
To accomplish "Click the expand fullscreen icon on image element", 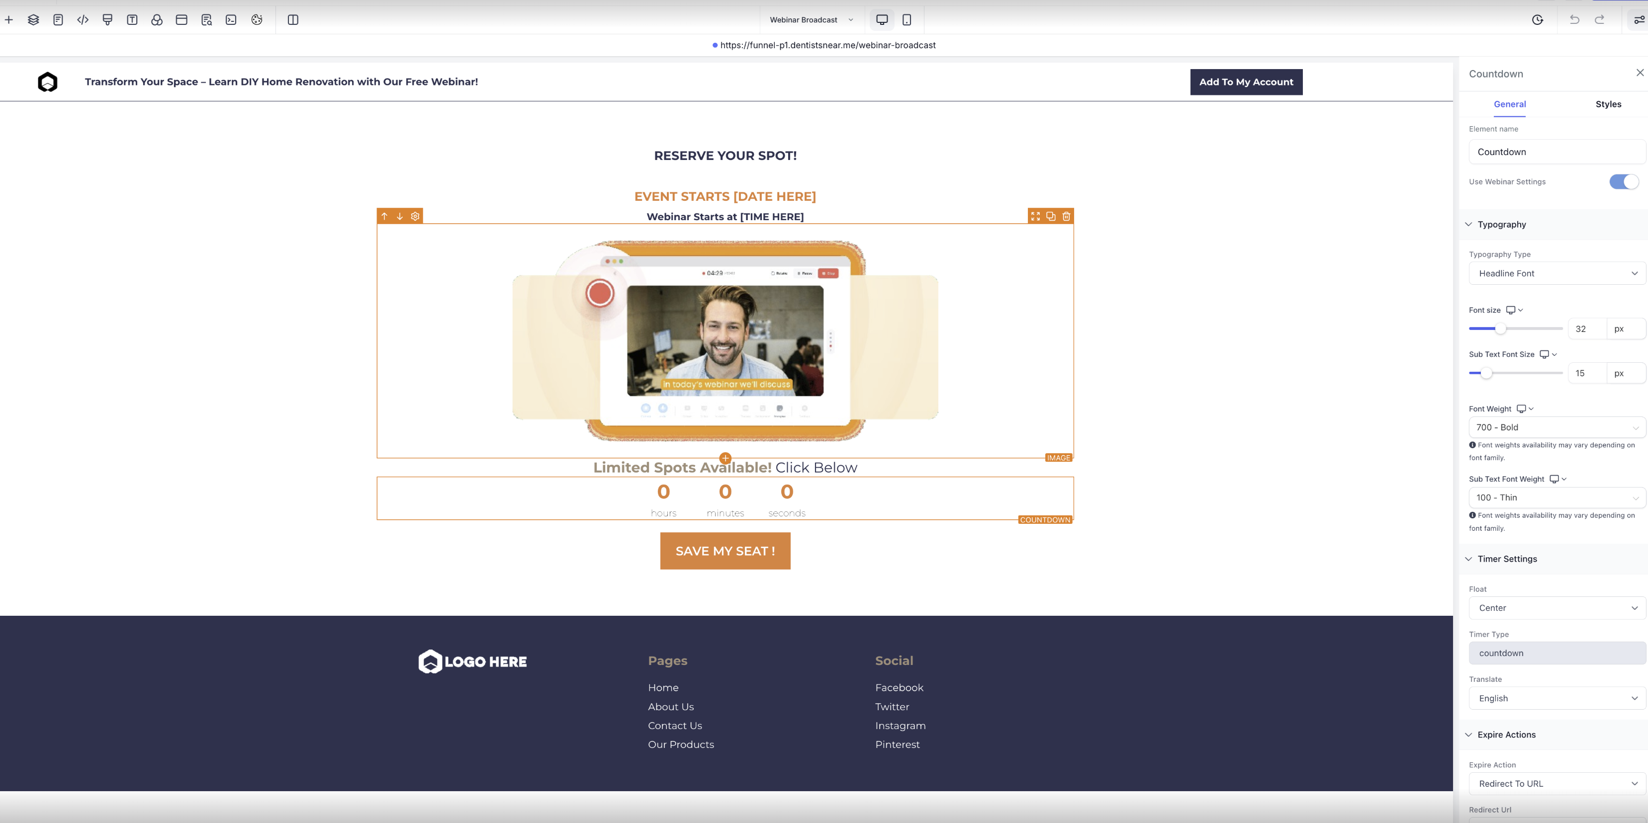I will (1035, 216).
